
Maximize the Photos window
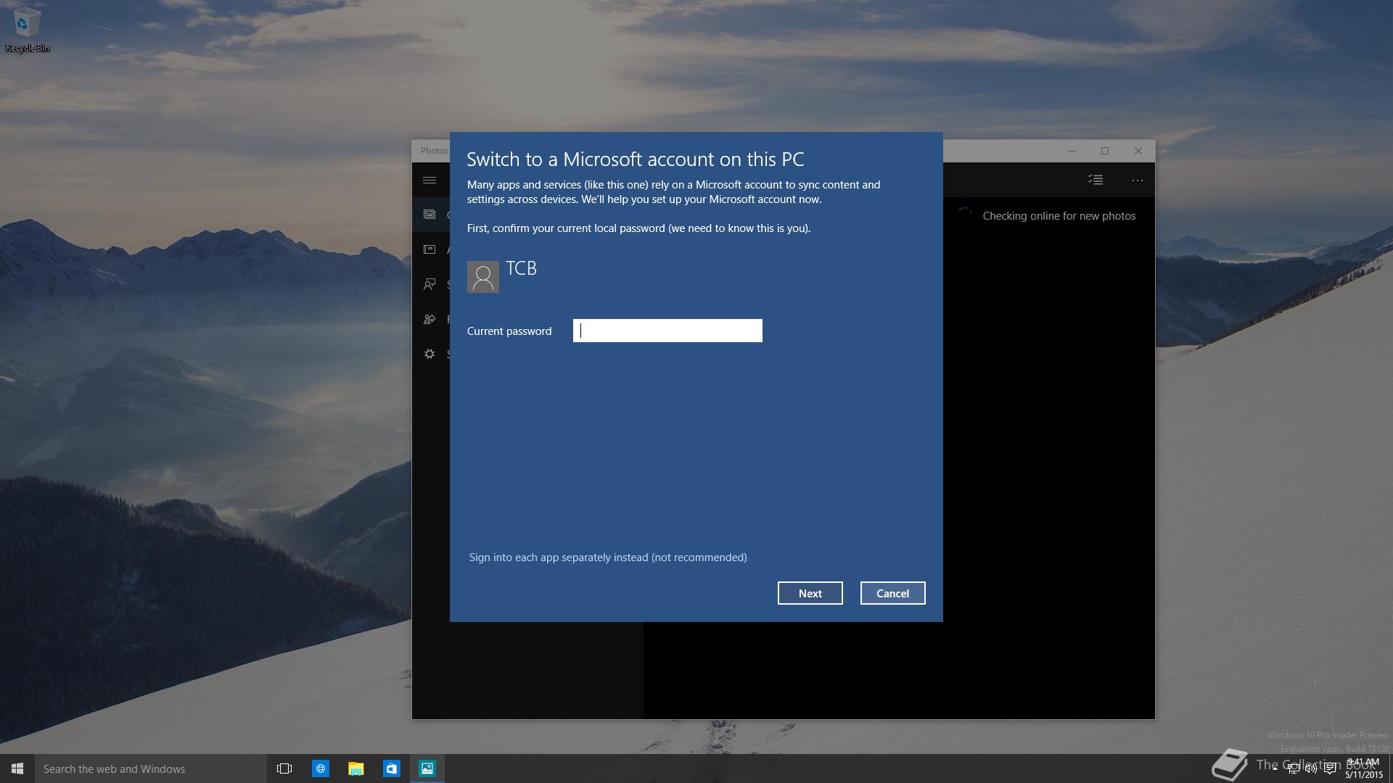[x=1105, y=151]
